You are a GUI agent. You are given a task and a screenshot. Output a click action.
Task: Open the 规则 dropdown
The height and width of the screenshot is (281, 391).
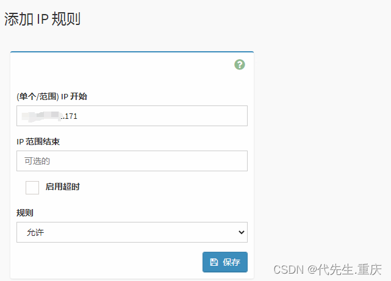[x=132, y=232]
